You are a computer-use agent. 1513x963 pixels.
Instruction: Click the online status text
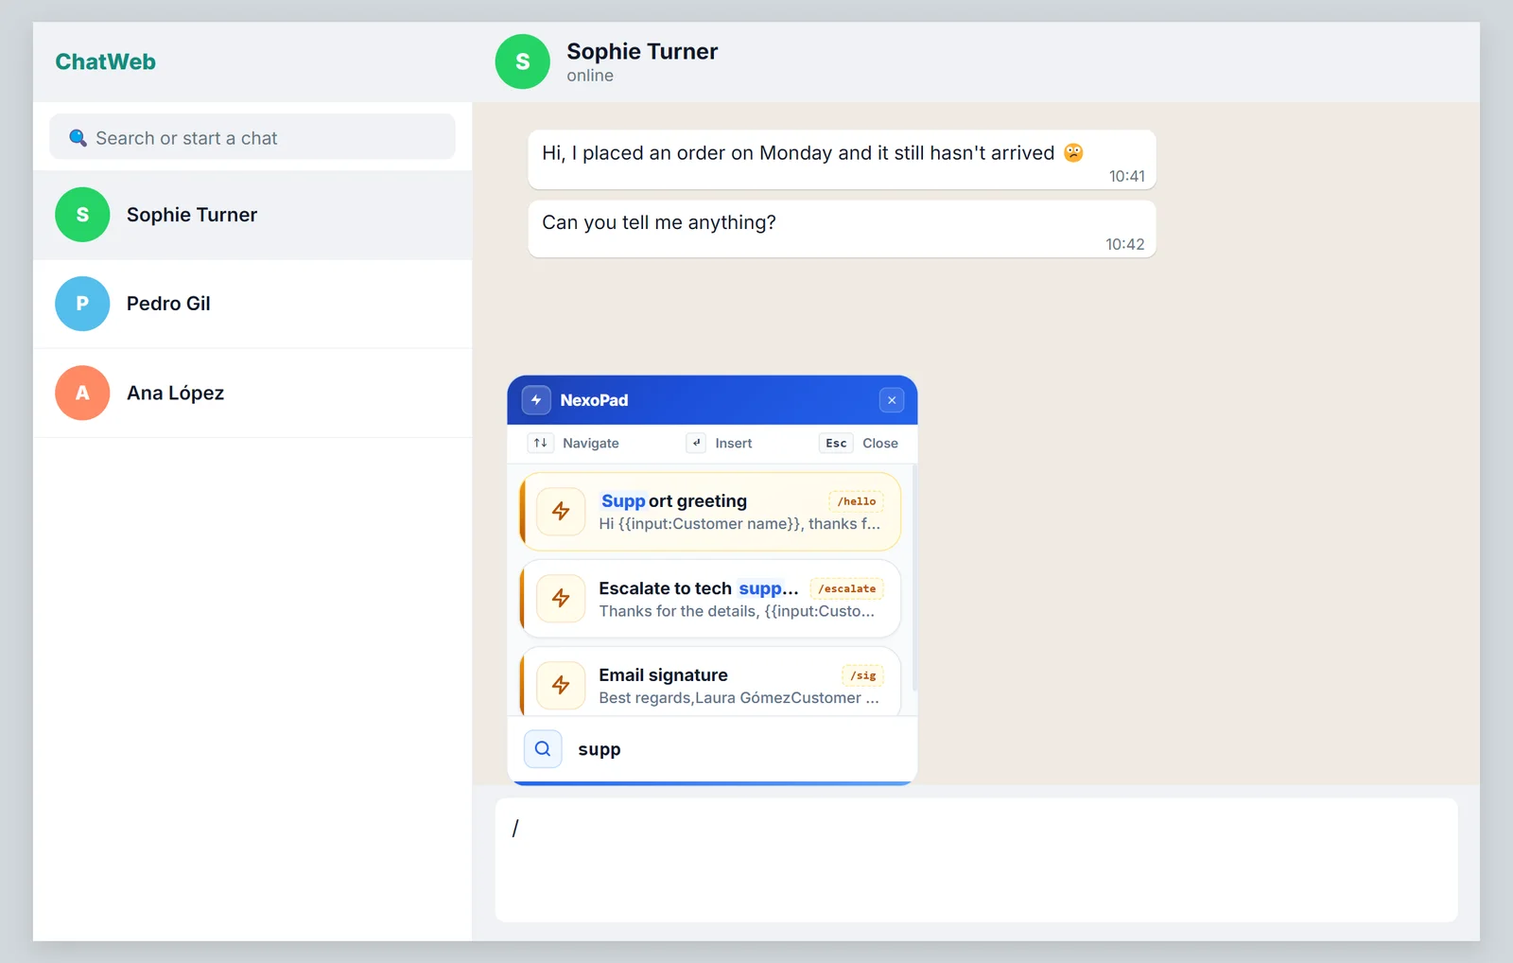click(x=590, y=76)
